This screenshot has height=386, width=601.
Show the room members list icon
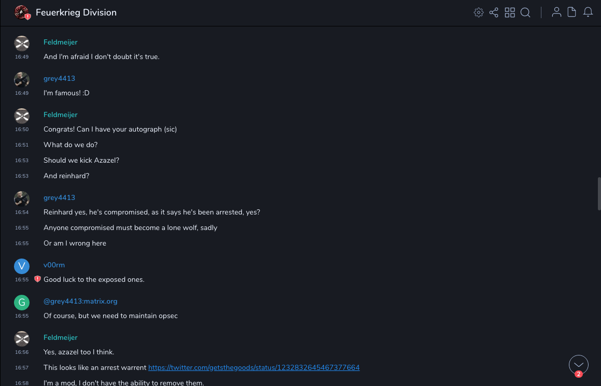(556, 12)
